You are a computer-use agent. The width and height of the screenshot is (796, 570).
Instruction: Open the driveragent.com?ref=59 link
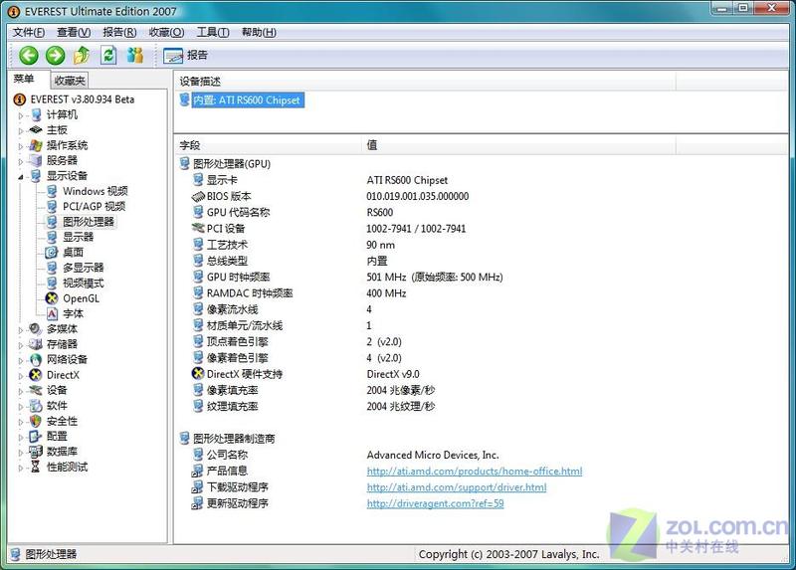coord(435,503)
